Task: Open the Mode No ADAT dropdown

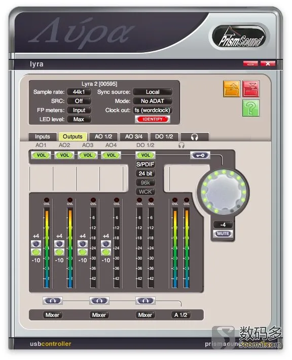Action: 153,101
